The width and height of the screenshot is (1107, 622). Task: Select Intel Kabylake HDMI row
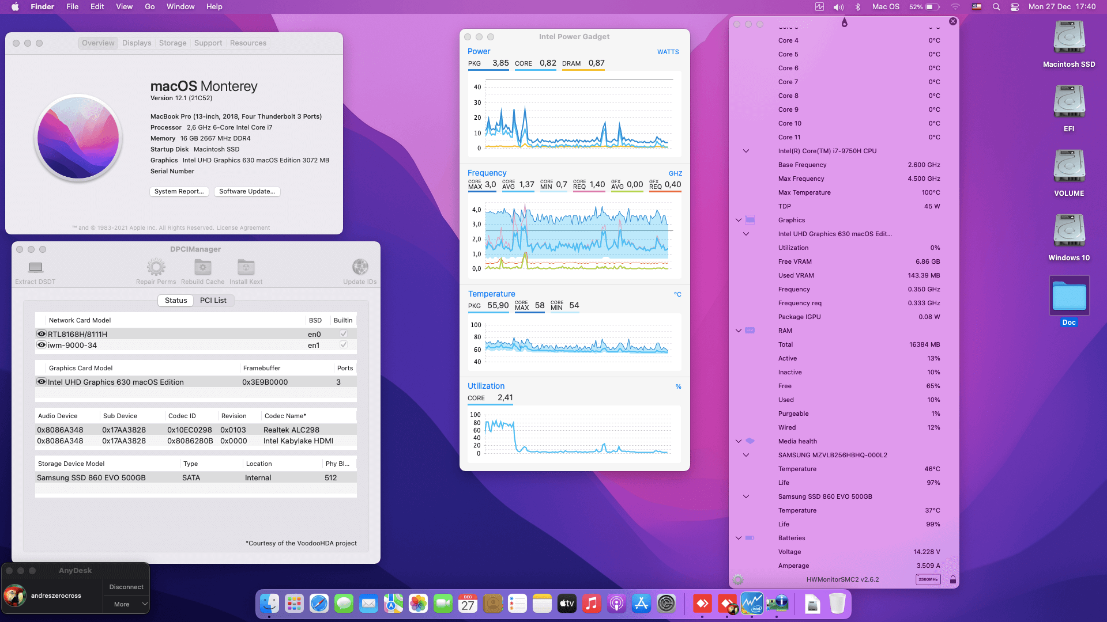196,441
